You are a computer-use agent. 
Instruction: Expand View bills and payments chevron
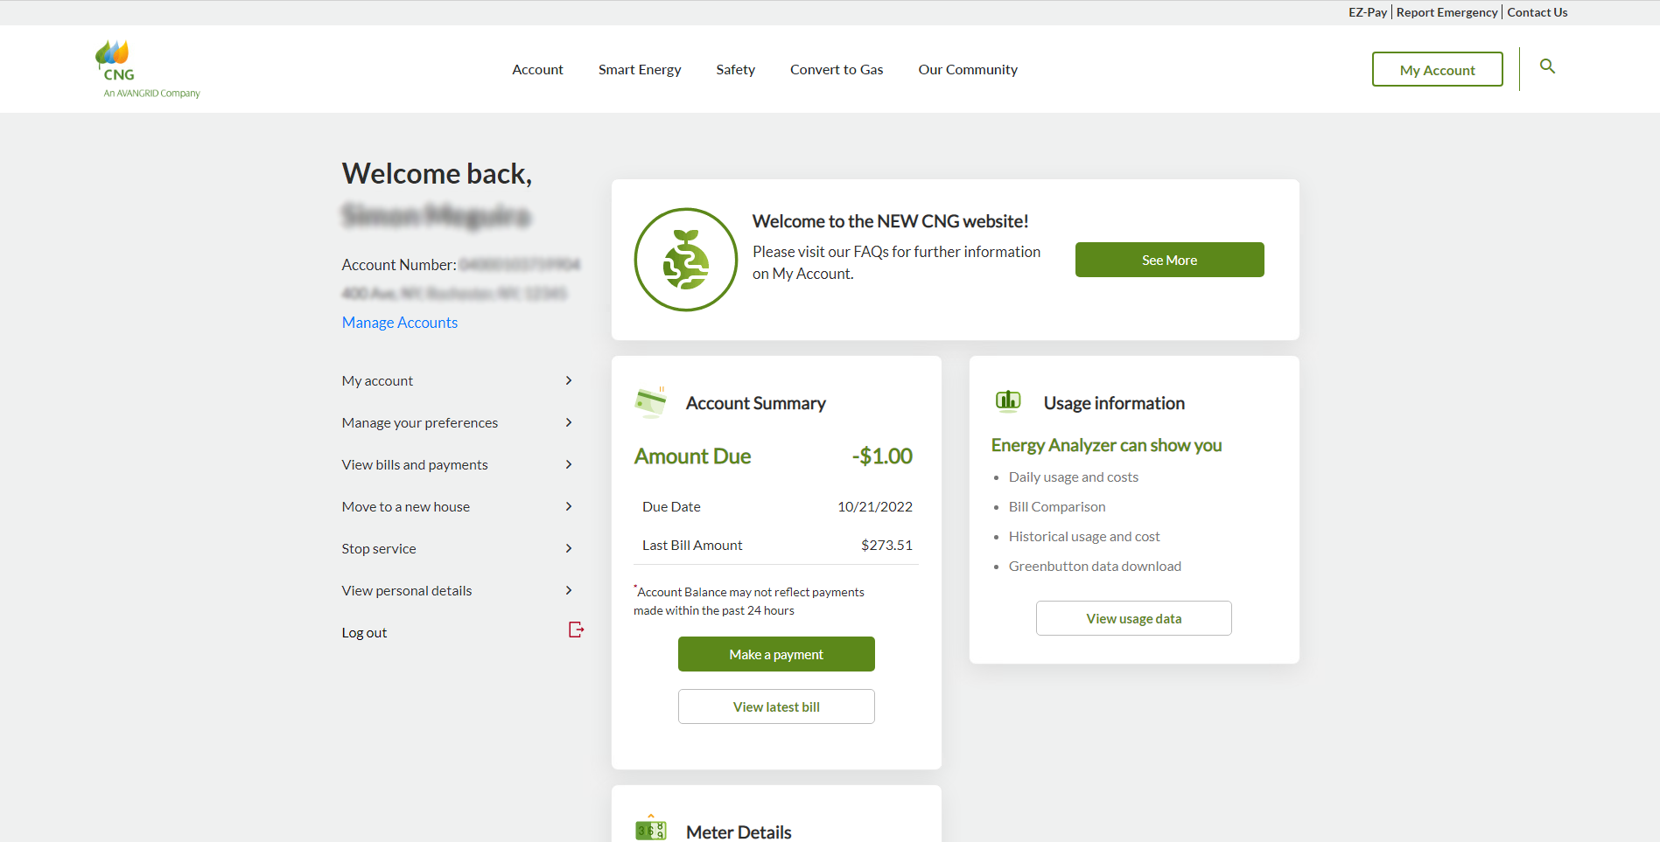click(569, 464)
